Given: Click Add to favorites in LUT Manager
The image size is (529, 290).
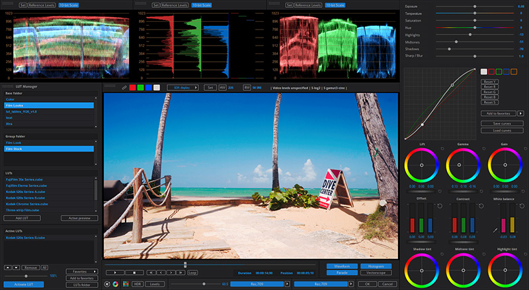Looking at the screenshot, I should (x=81, y=278).
